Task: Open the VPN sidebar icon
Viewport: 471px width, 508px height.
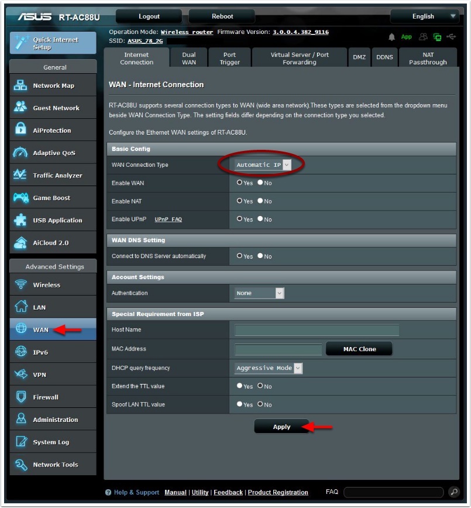Action: (21, 375)
